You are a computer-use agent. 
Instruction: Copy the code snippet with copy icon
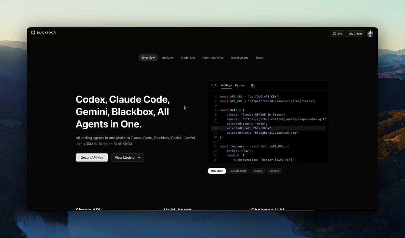[x=253, y=86]
